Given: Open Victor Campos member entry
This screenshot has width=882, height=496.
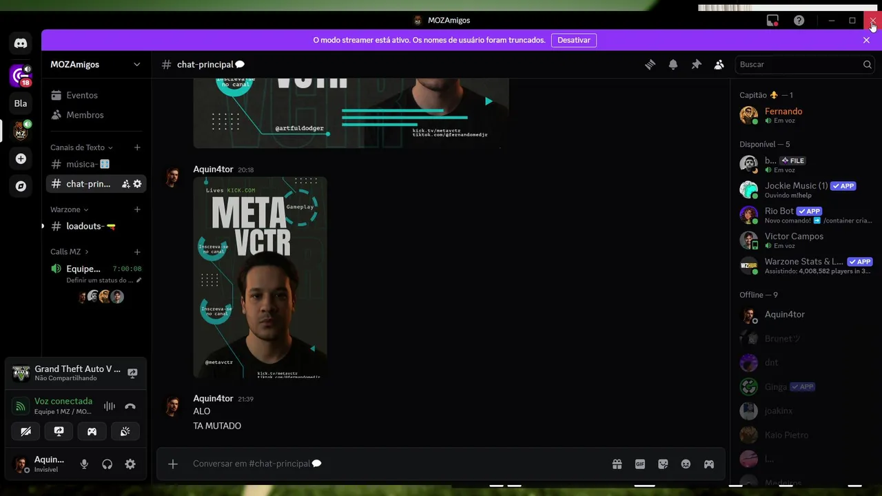Looking at the screenshot, I should point(806,240).
